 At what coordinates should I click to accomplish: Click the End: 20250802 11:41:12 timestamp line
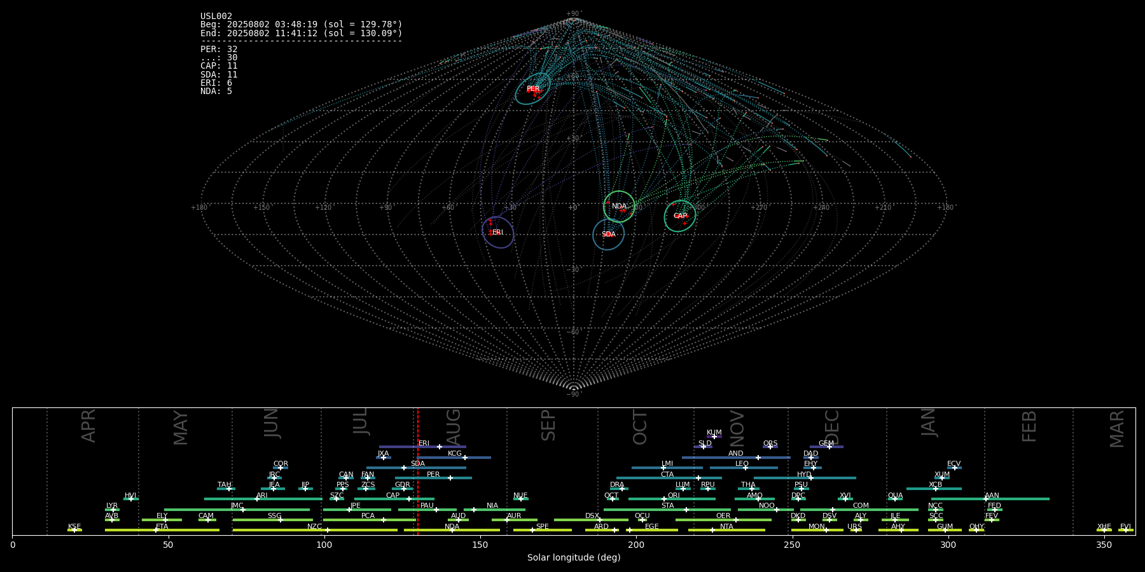click(302, 33)
